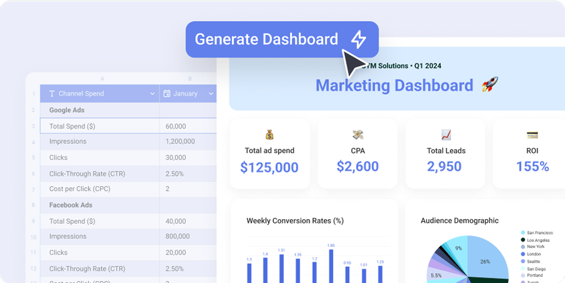Click the Generate Dashboard button

282,39
